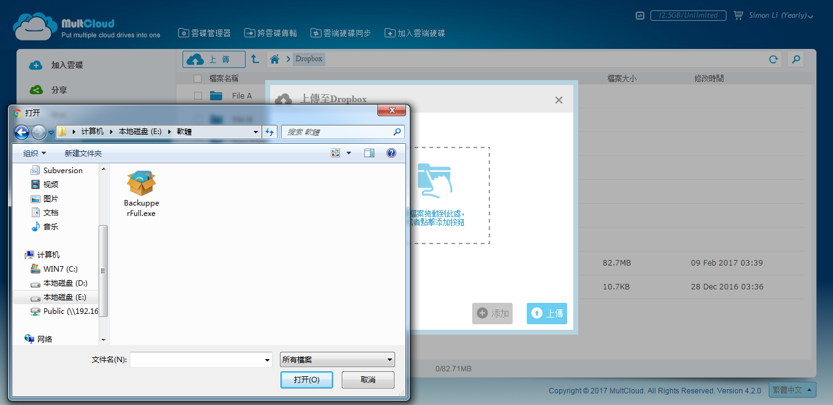
Task: Select 图片 library
Action: point(45,198)
